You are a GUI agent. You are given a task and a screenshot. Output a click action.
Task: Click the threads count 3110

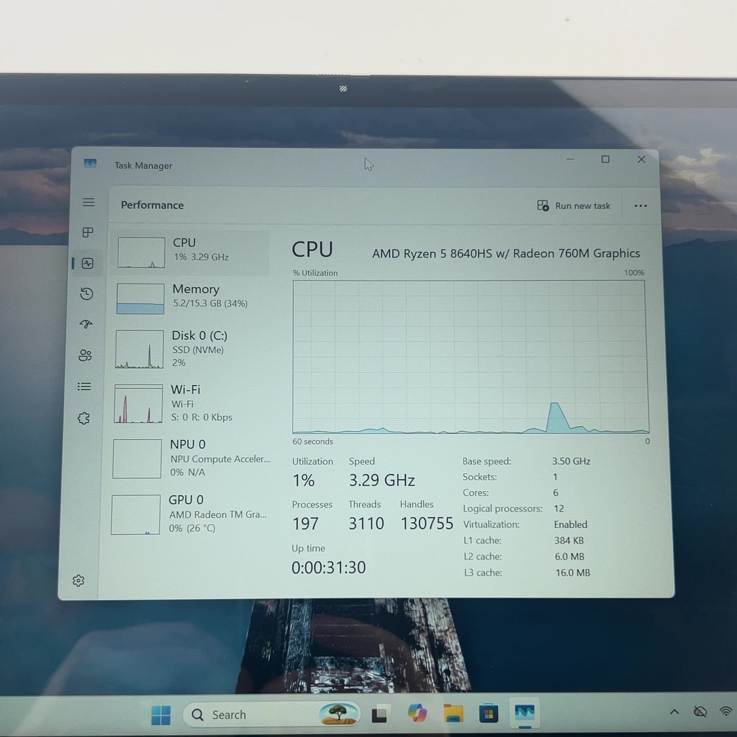pyautogui.click(x=366, y=523)
